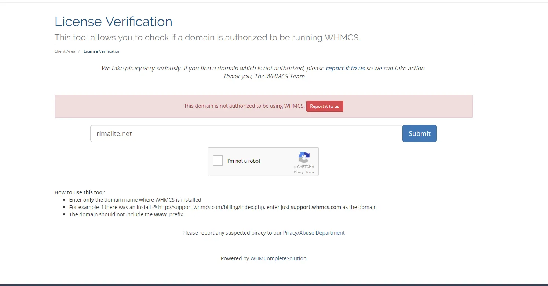Open the License Verification breadcrumb item
This screenshot has width=548, height=286.
(x=102, y=51)
